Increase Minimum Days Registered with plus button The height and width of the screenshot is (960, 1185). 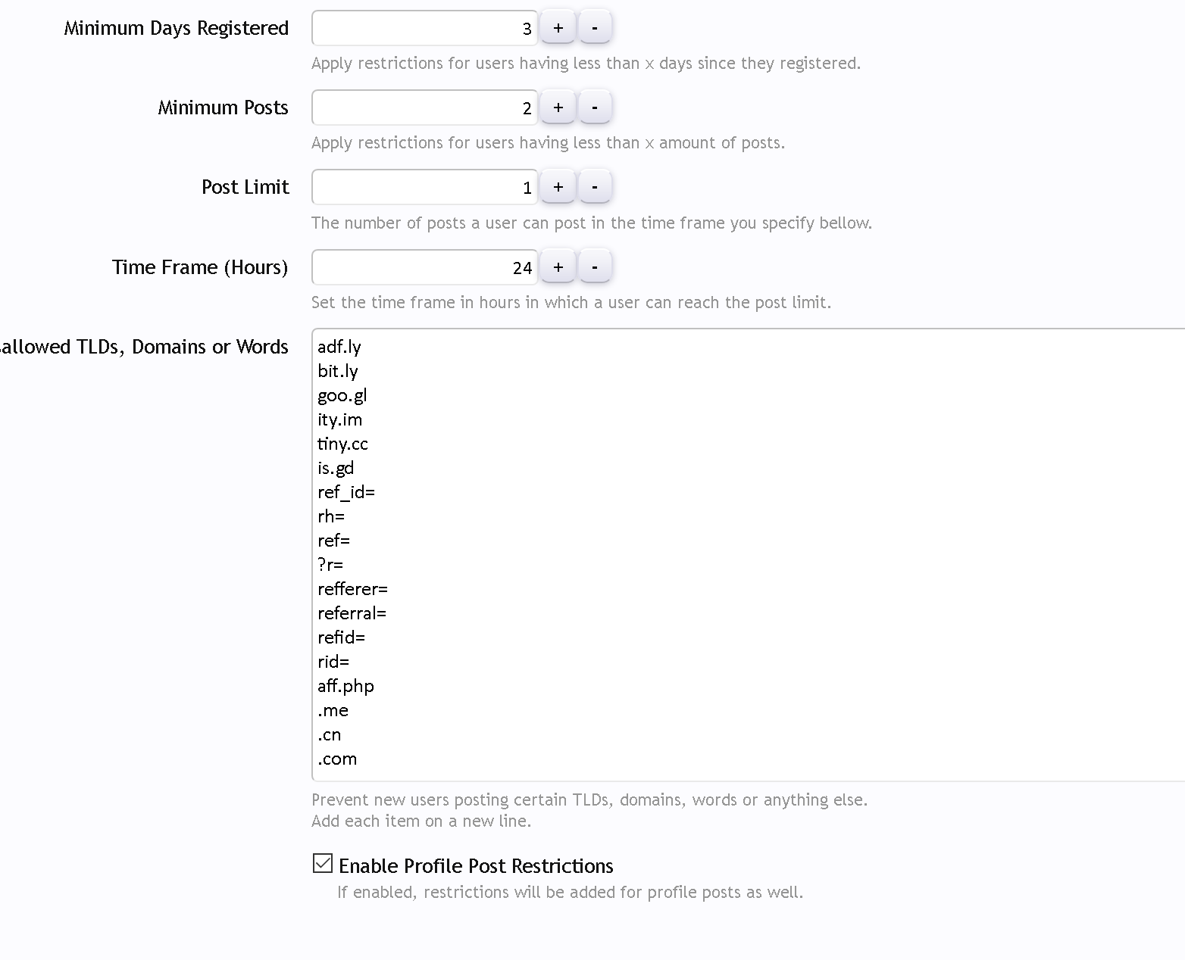pos(558,28)
